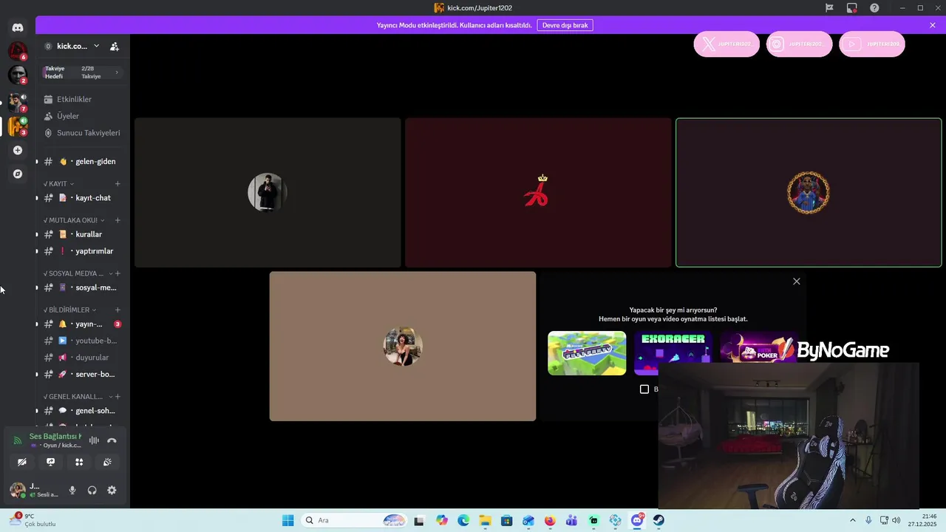The image size is (946, 532).
Task: Open the duyurular channel
Action: (82, 358)
